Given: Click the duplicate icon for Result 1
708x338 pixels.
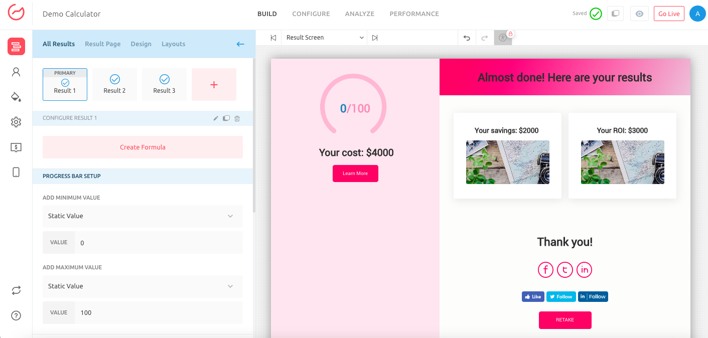Looking at the screenshot, I should pyautogui.click(x=226, y=118).
